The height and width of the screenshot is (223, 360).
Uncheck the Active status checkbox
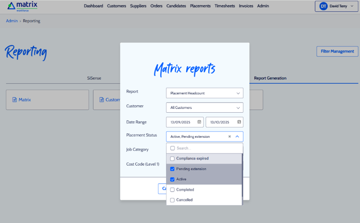click(x=172, y=179)
